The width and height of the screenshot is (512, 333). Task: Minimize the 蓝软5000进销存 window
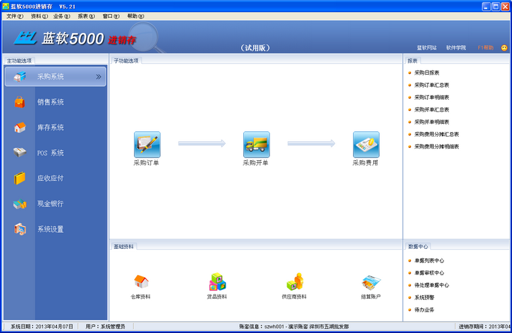(486, 7)
